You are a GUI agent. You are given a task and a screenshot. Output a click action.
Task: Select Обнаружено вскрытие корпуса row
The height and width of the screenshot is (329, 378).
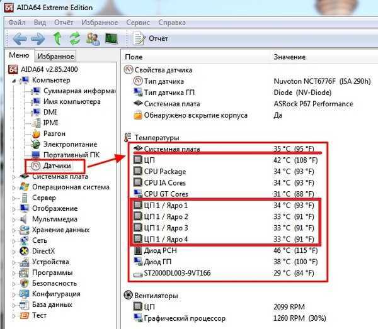click(x=208, y=115)
